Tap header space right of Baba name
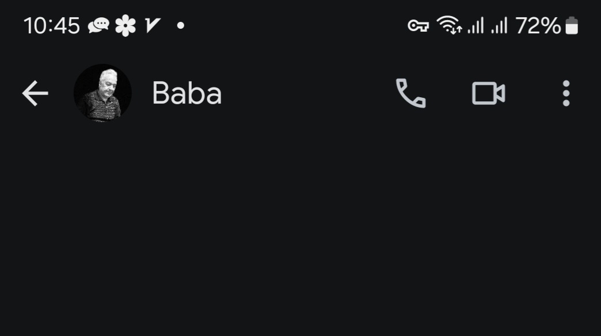Image resolution: width=601 pixels, height=336 pixels. (x=307, y=93)
